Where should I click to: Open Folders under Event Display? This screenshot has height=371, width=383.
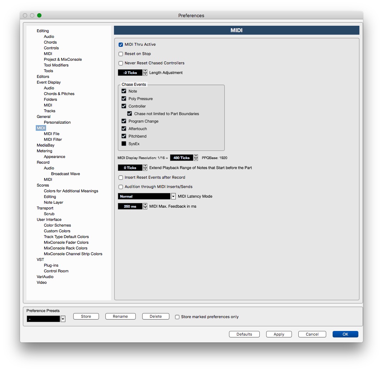(x=50, y=99)
